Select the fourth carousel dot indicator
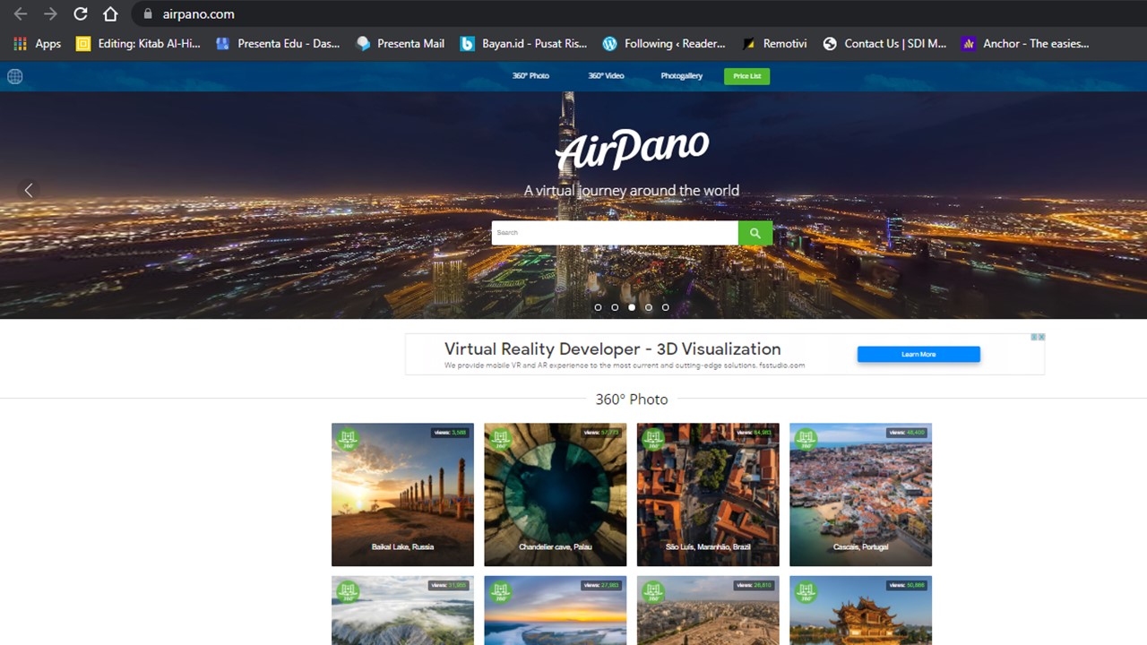 point(649,307)
